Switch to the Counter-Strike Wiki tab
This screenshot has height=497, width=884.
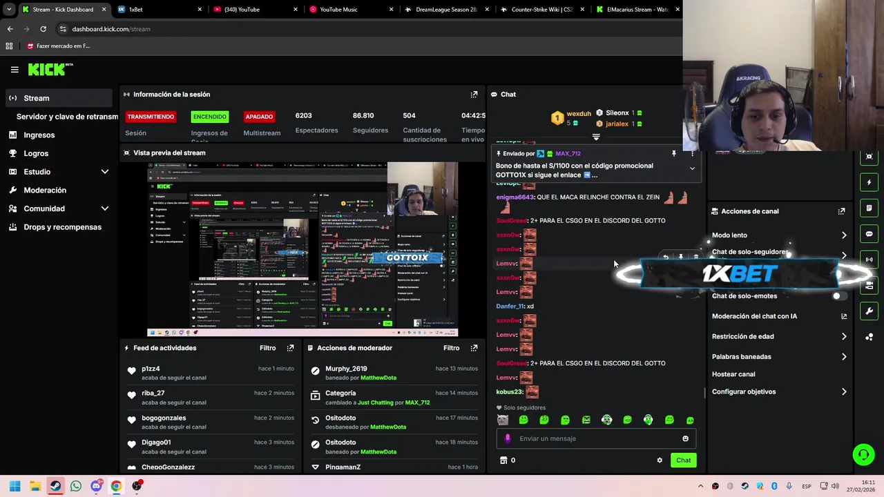[x=542, y=10]
